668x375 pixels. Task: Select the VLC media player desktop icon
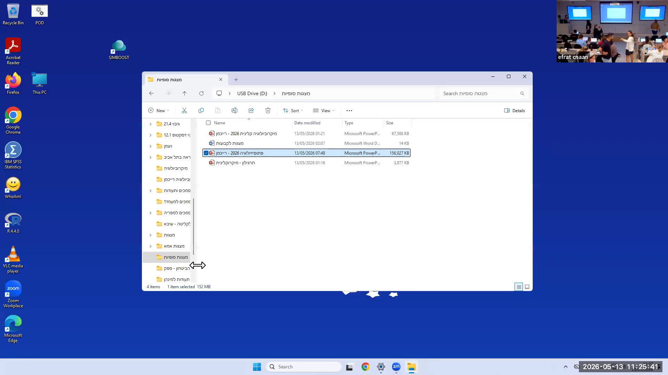[x=13, y=260]
